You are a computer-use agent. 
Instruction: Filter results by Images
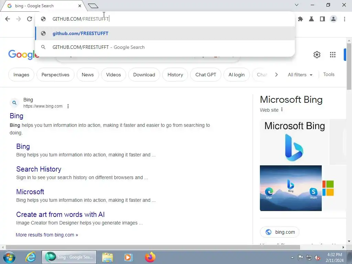21,75
